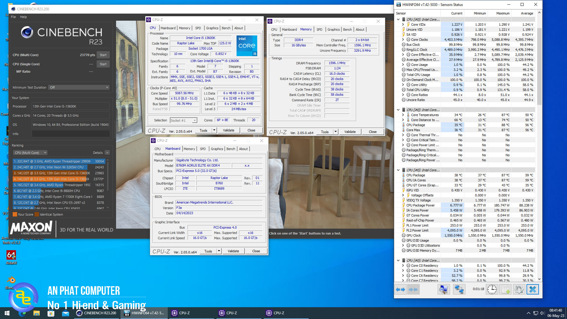This screenshot has width=567, height=319.
Task: Switch to Bench tab in CPU-Z CPU window
Action: coord(226,28)
